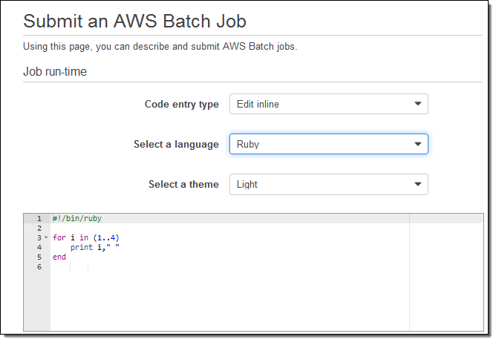Click the "for" keyword in the code

[59, 238]
